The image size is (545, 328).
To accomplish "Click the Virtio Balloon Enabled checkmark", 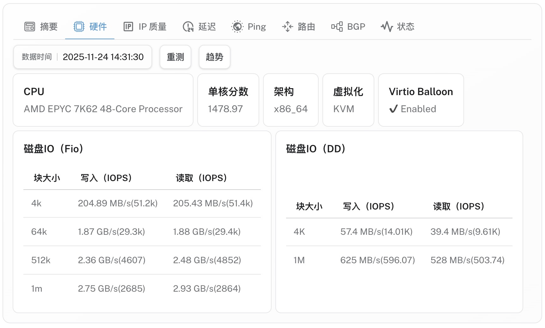I will [x=393, y=109].
